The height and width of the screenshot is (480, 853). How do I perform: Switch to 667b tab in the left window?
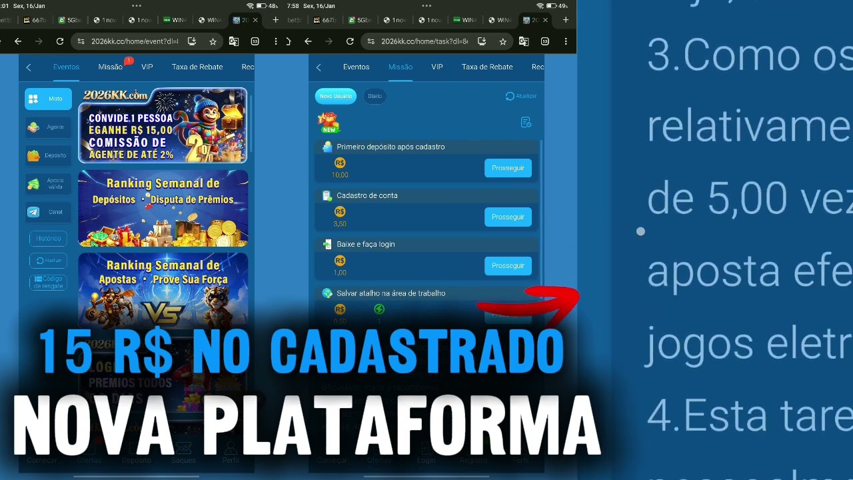pyautogui.click(x=35, y=20)
